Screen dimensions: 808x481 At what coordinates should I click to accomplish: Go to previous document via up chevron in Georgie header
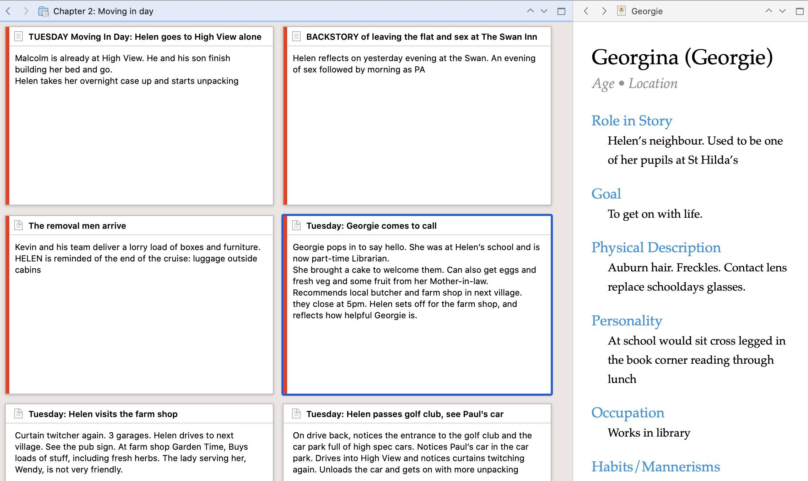(x=769, y=11)
